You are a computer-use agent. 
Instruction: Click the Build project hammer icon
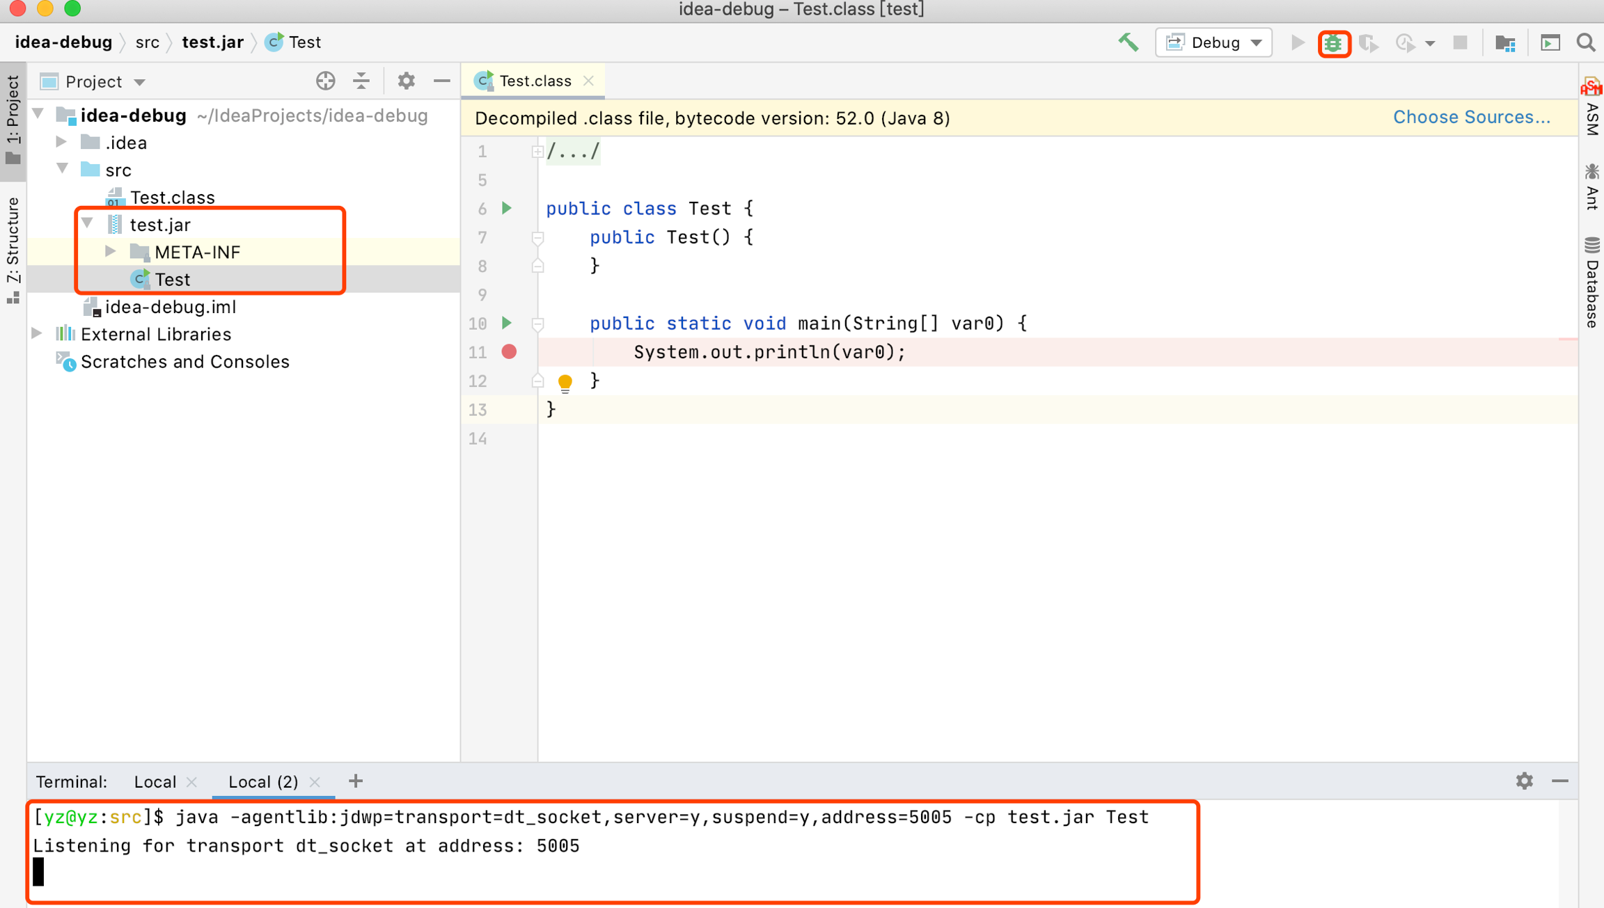point(1128,42)
